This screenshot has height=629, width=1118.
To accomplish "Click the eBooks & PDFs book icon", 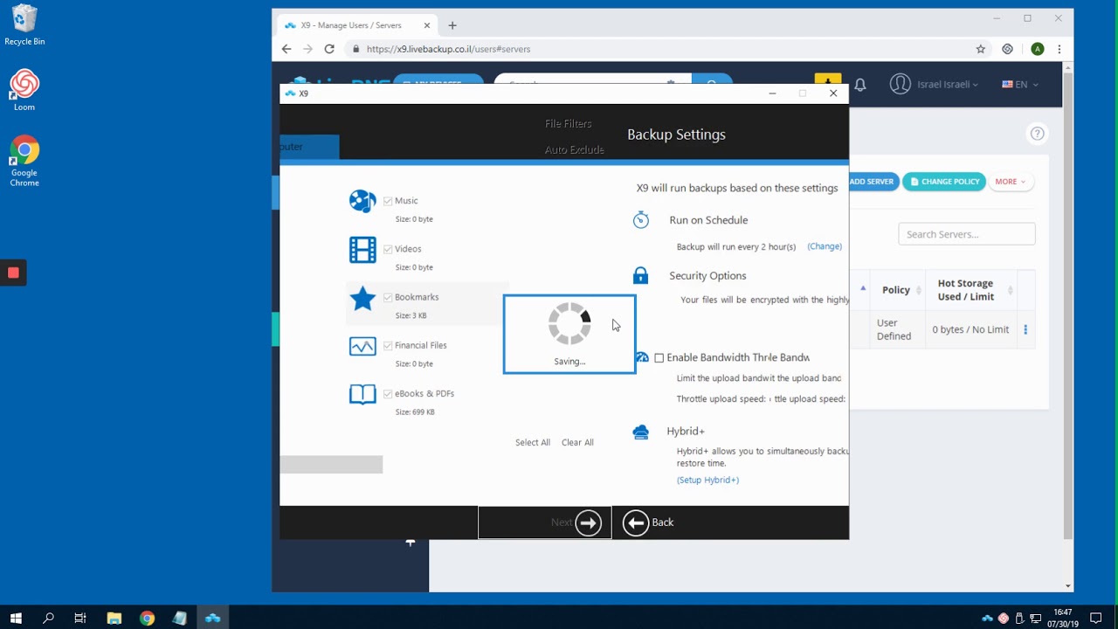I will [x=362, y=394].
